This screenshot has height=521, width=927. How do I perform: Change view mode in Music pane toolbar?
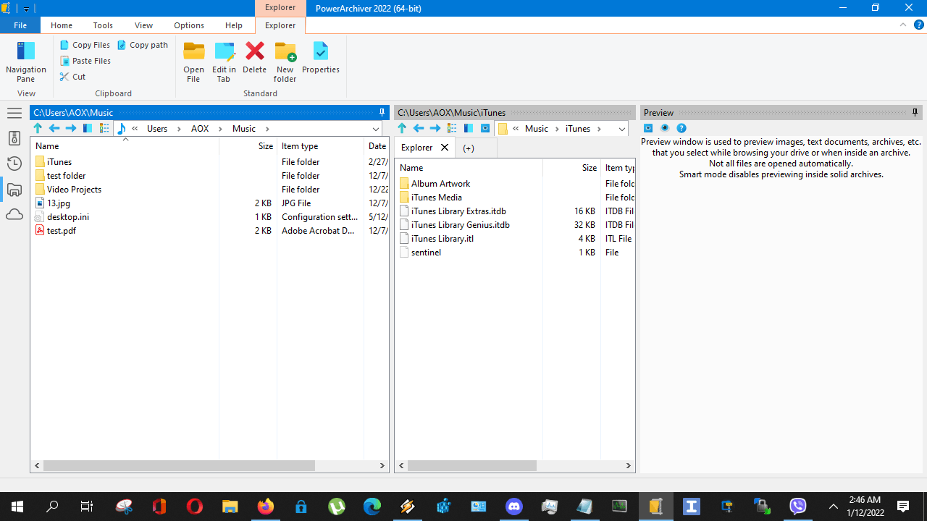pos(104,128)
